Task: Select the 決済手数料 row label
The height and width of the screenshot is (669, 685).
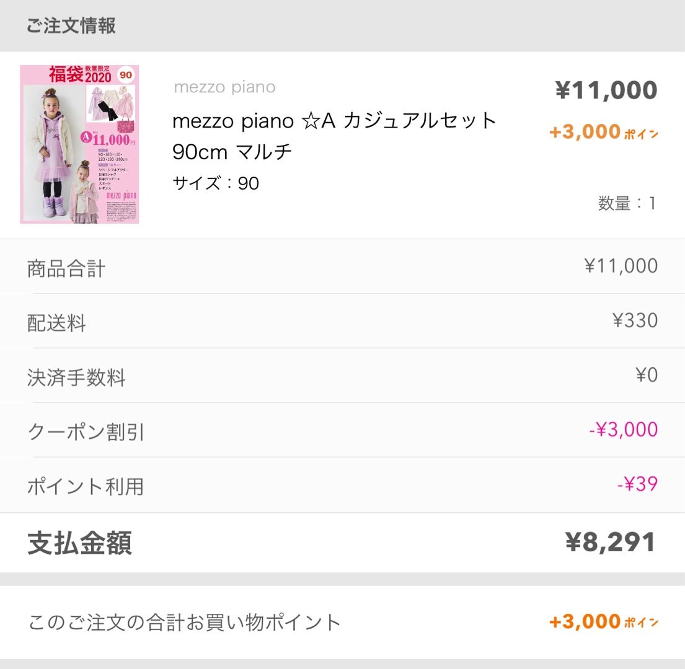Action: tap(76, 378)
